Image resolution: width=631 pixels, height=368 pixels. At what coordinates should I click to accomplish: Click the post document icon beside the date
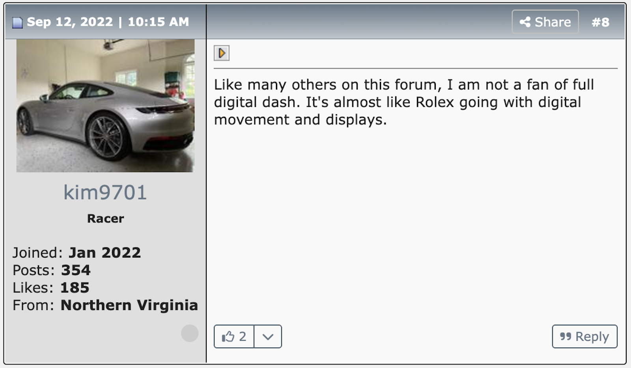point(17,23)
